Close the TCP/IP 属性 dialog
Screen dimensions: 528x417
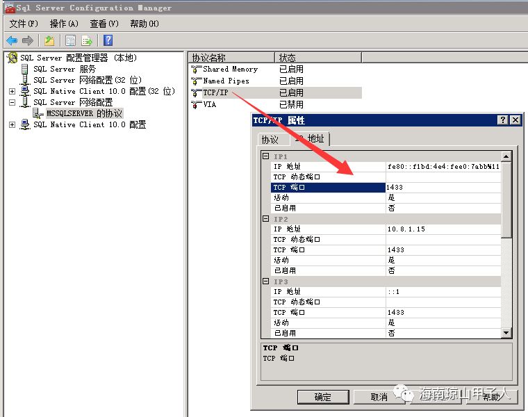pyautogui.click(x=515, y=120)
